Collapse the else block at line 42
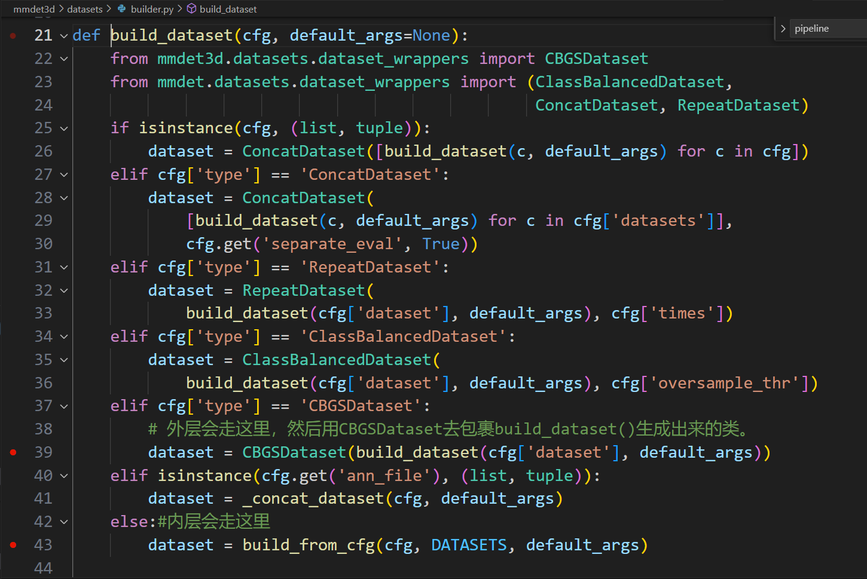The image size is (867, 579). point(64,522)
